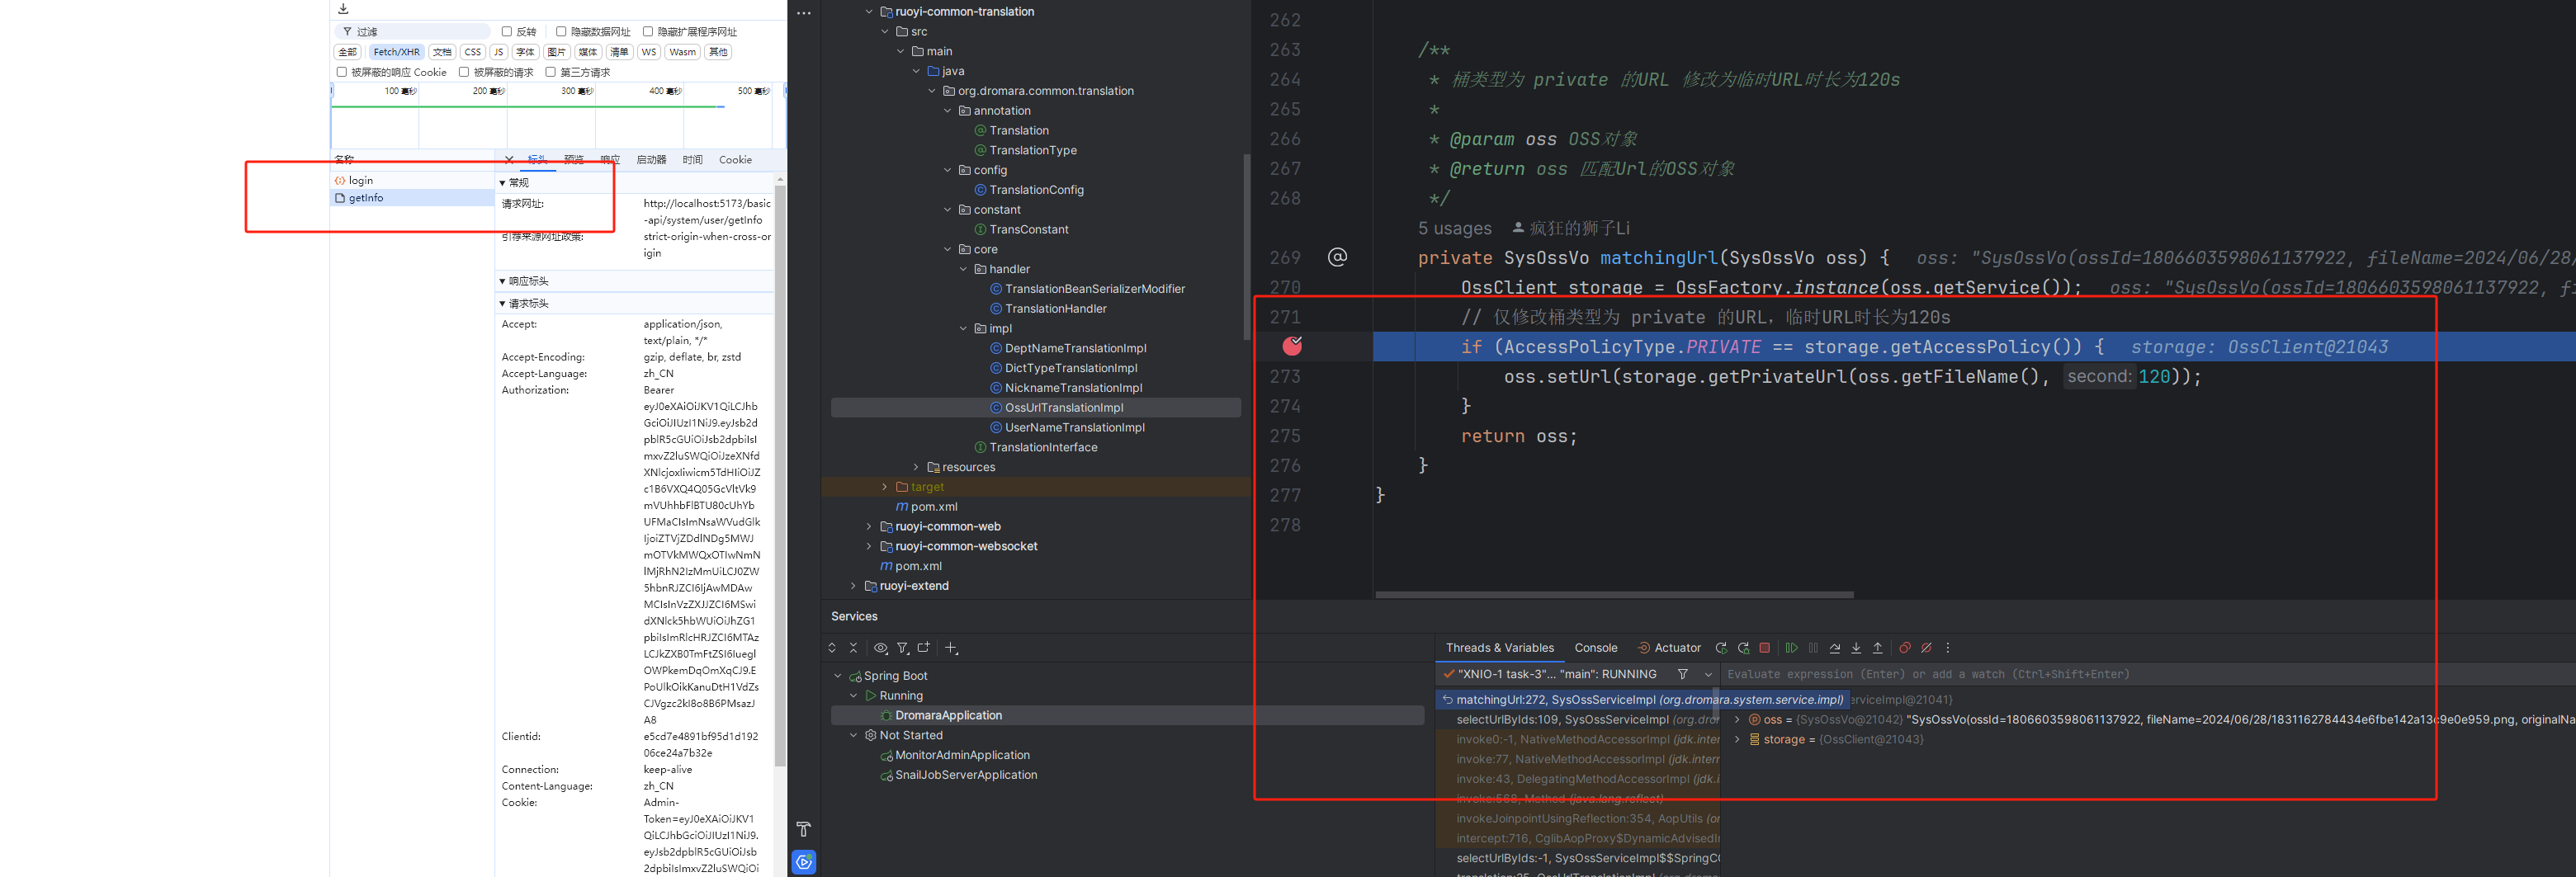
Task: Tick the 第三方请求 third-party requests checkbox
Action: 551,72
